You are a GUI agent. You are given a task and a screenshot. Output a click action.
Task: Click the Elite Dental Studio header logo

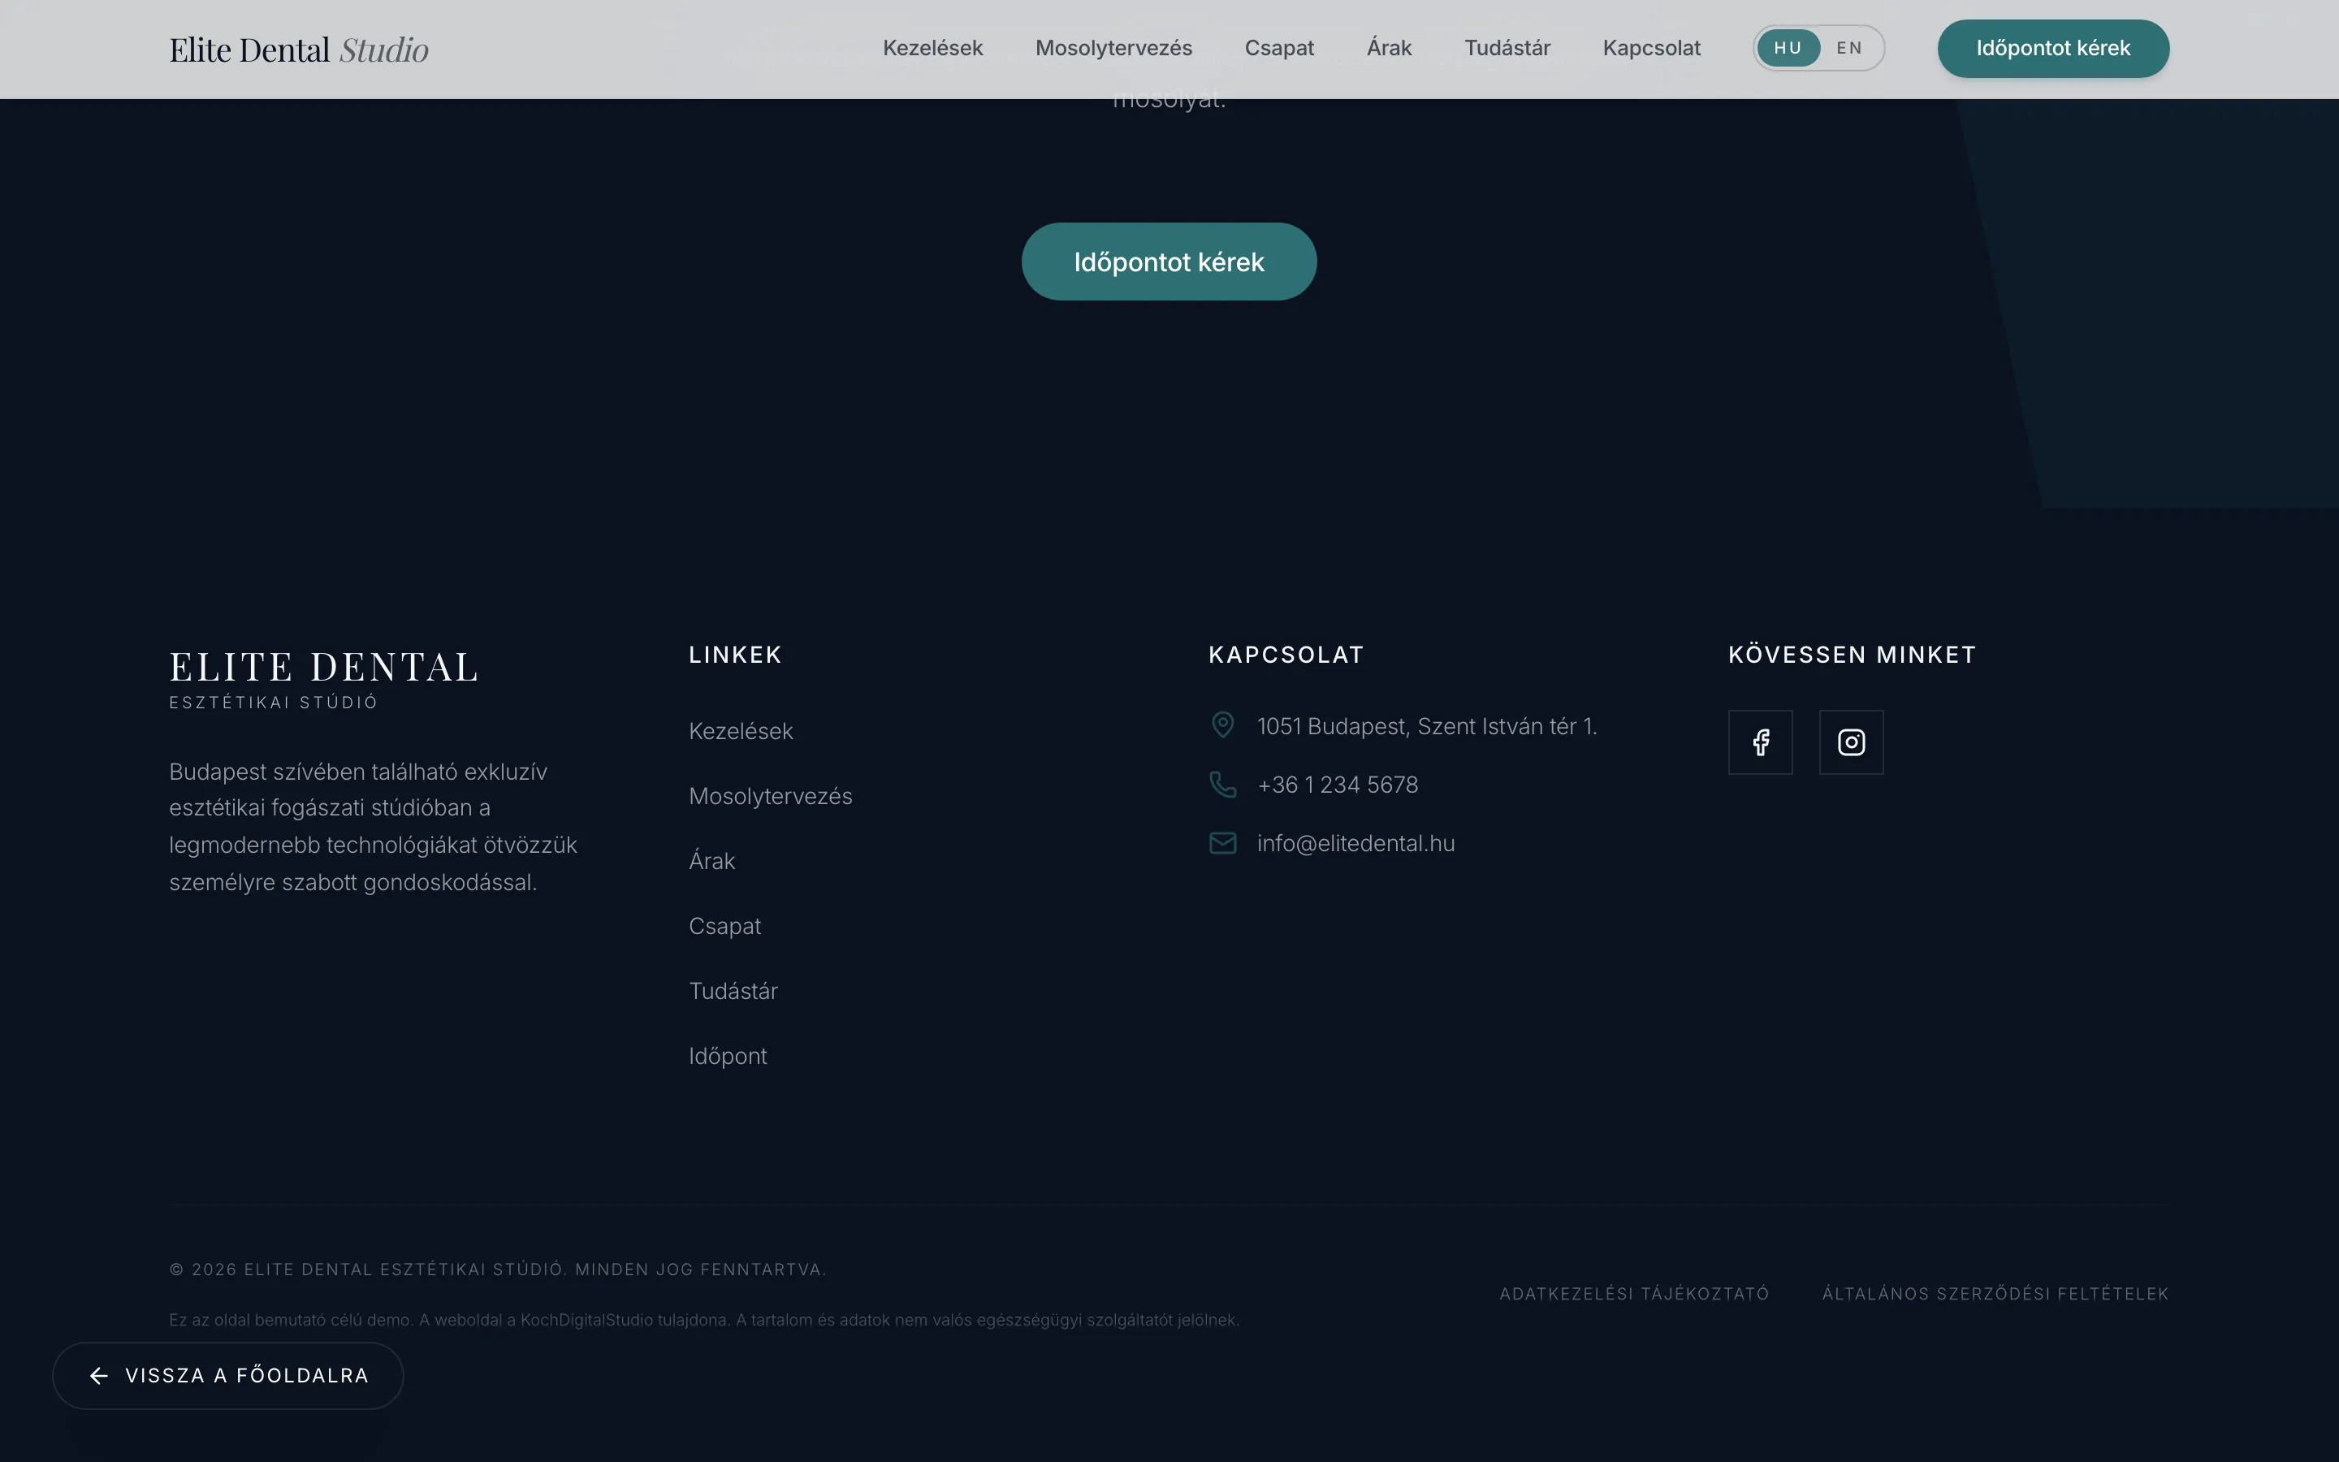pos(299,50)
